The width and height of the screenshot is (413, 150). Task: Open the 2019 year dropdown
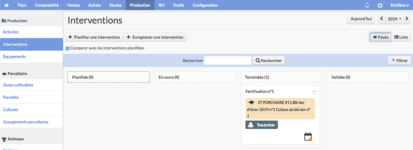click(x=394, y=19)
